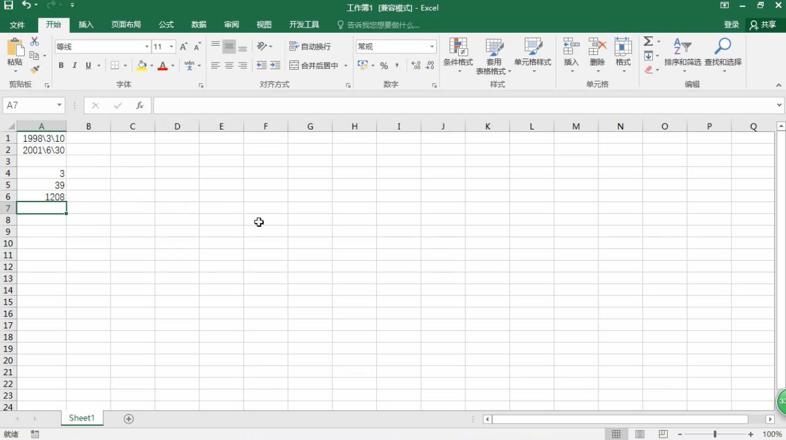The height and width of the screenshot is (440, 786).
Task: Expand the Merge & Center dropdown arrow
Action: 346,66
